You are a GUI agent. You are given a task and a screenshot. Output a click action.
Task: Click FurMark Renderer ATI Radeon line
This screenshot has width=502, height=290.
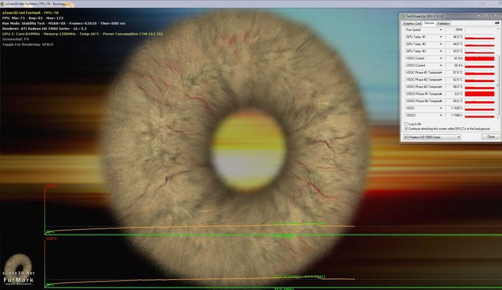(45, 29)
